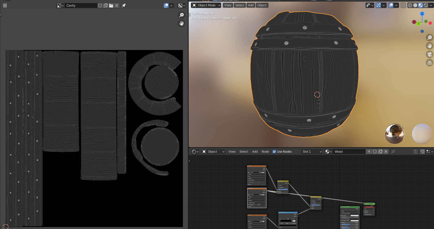
Task: Uncheck the Use Nodes checkbox
Action: [x=274, y=152]
